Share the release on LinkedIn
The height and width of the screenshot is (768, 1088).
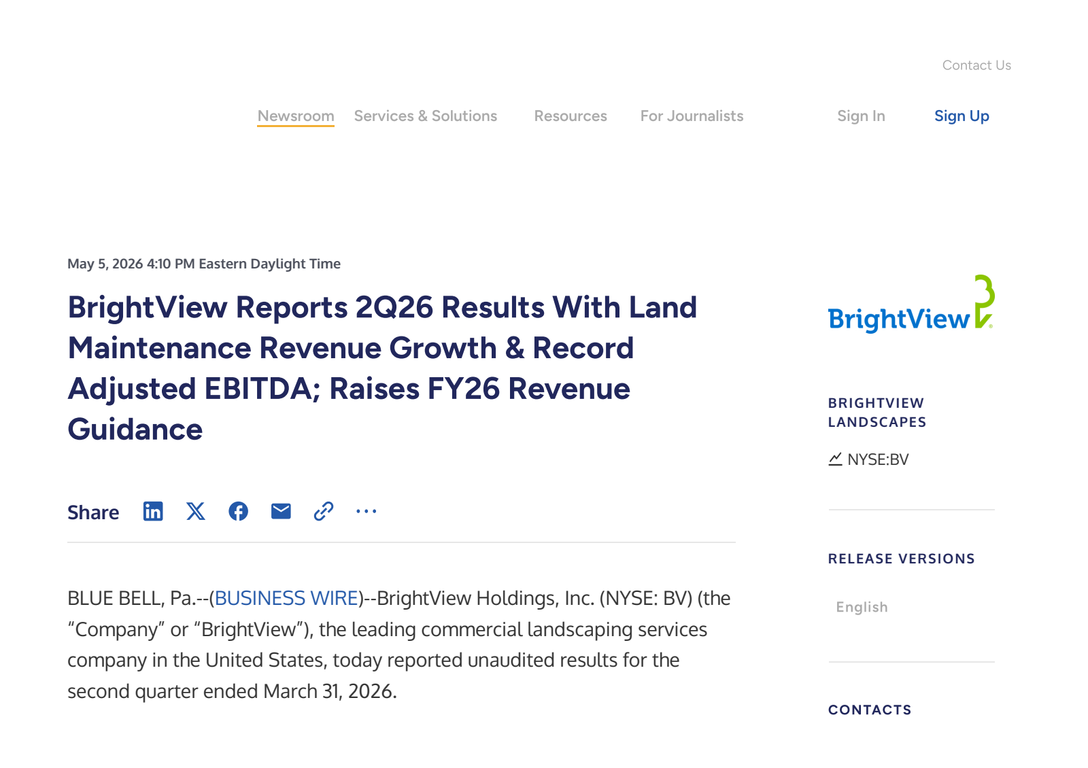tap(153, 511)
